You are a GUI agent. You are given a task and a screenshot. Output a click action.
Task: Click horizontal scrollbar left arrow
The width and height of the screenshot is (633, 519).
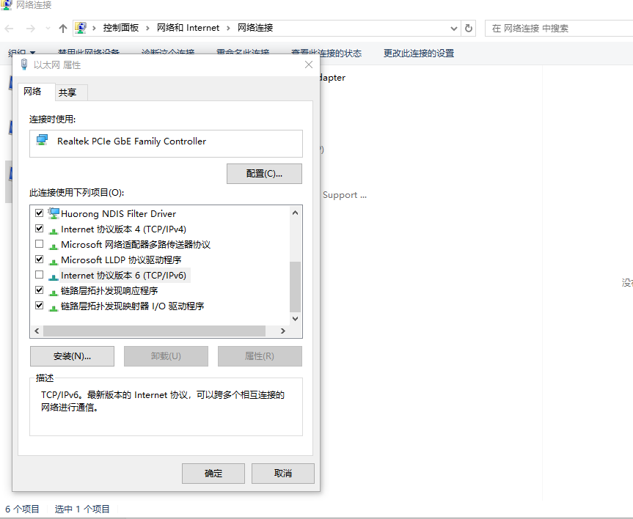coord(37,331)
